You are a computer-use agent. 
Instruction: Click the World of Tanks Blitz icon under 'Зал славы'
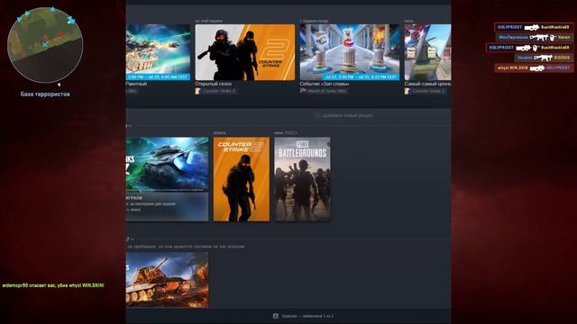(x=303, y=91)
